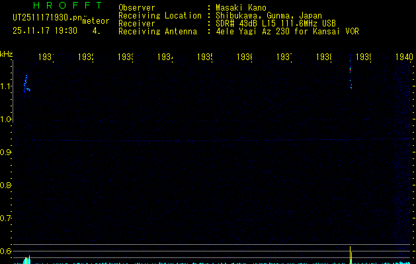Click the 1.1 kHz frequency axis label
This screenshot has height=264, width=416.
(x=7, y=86)
